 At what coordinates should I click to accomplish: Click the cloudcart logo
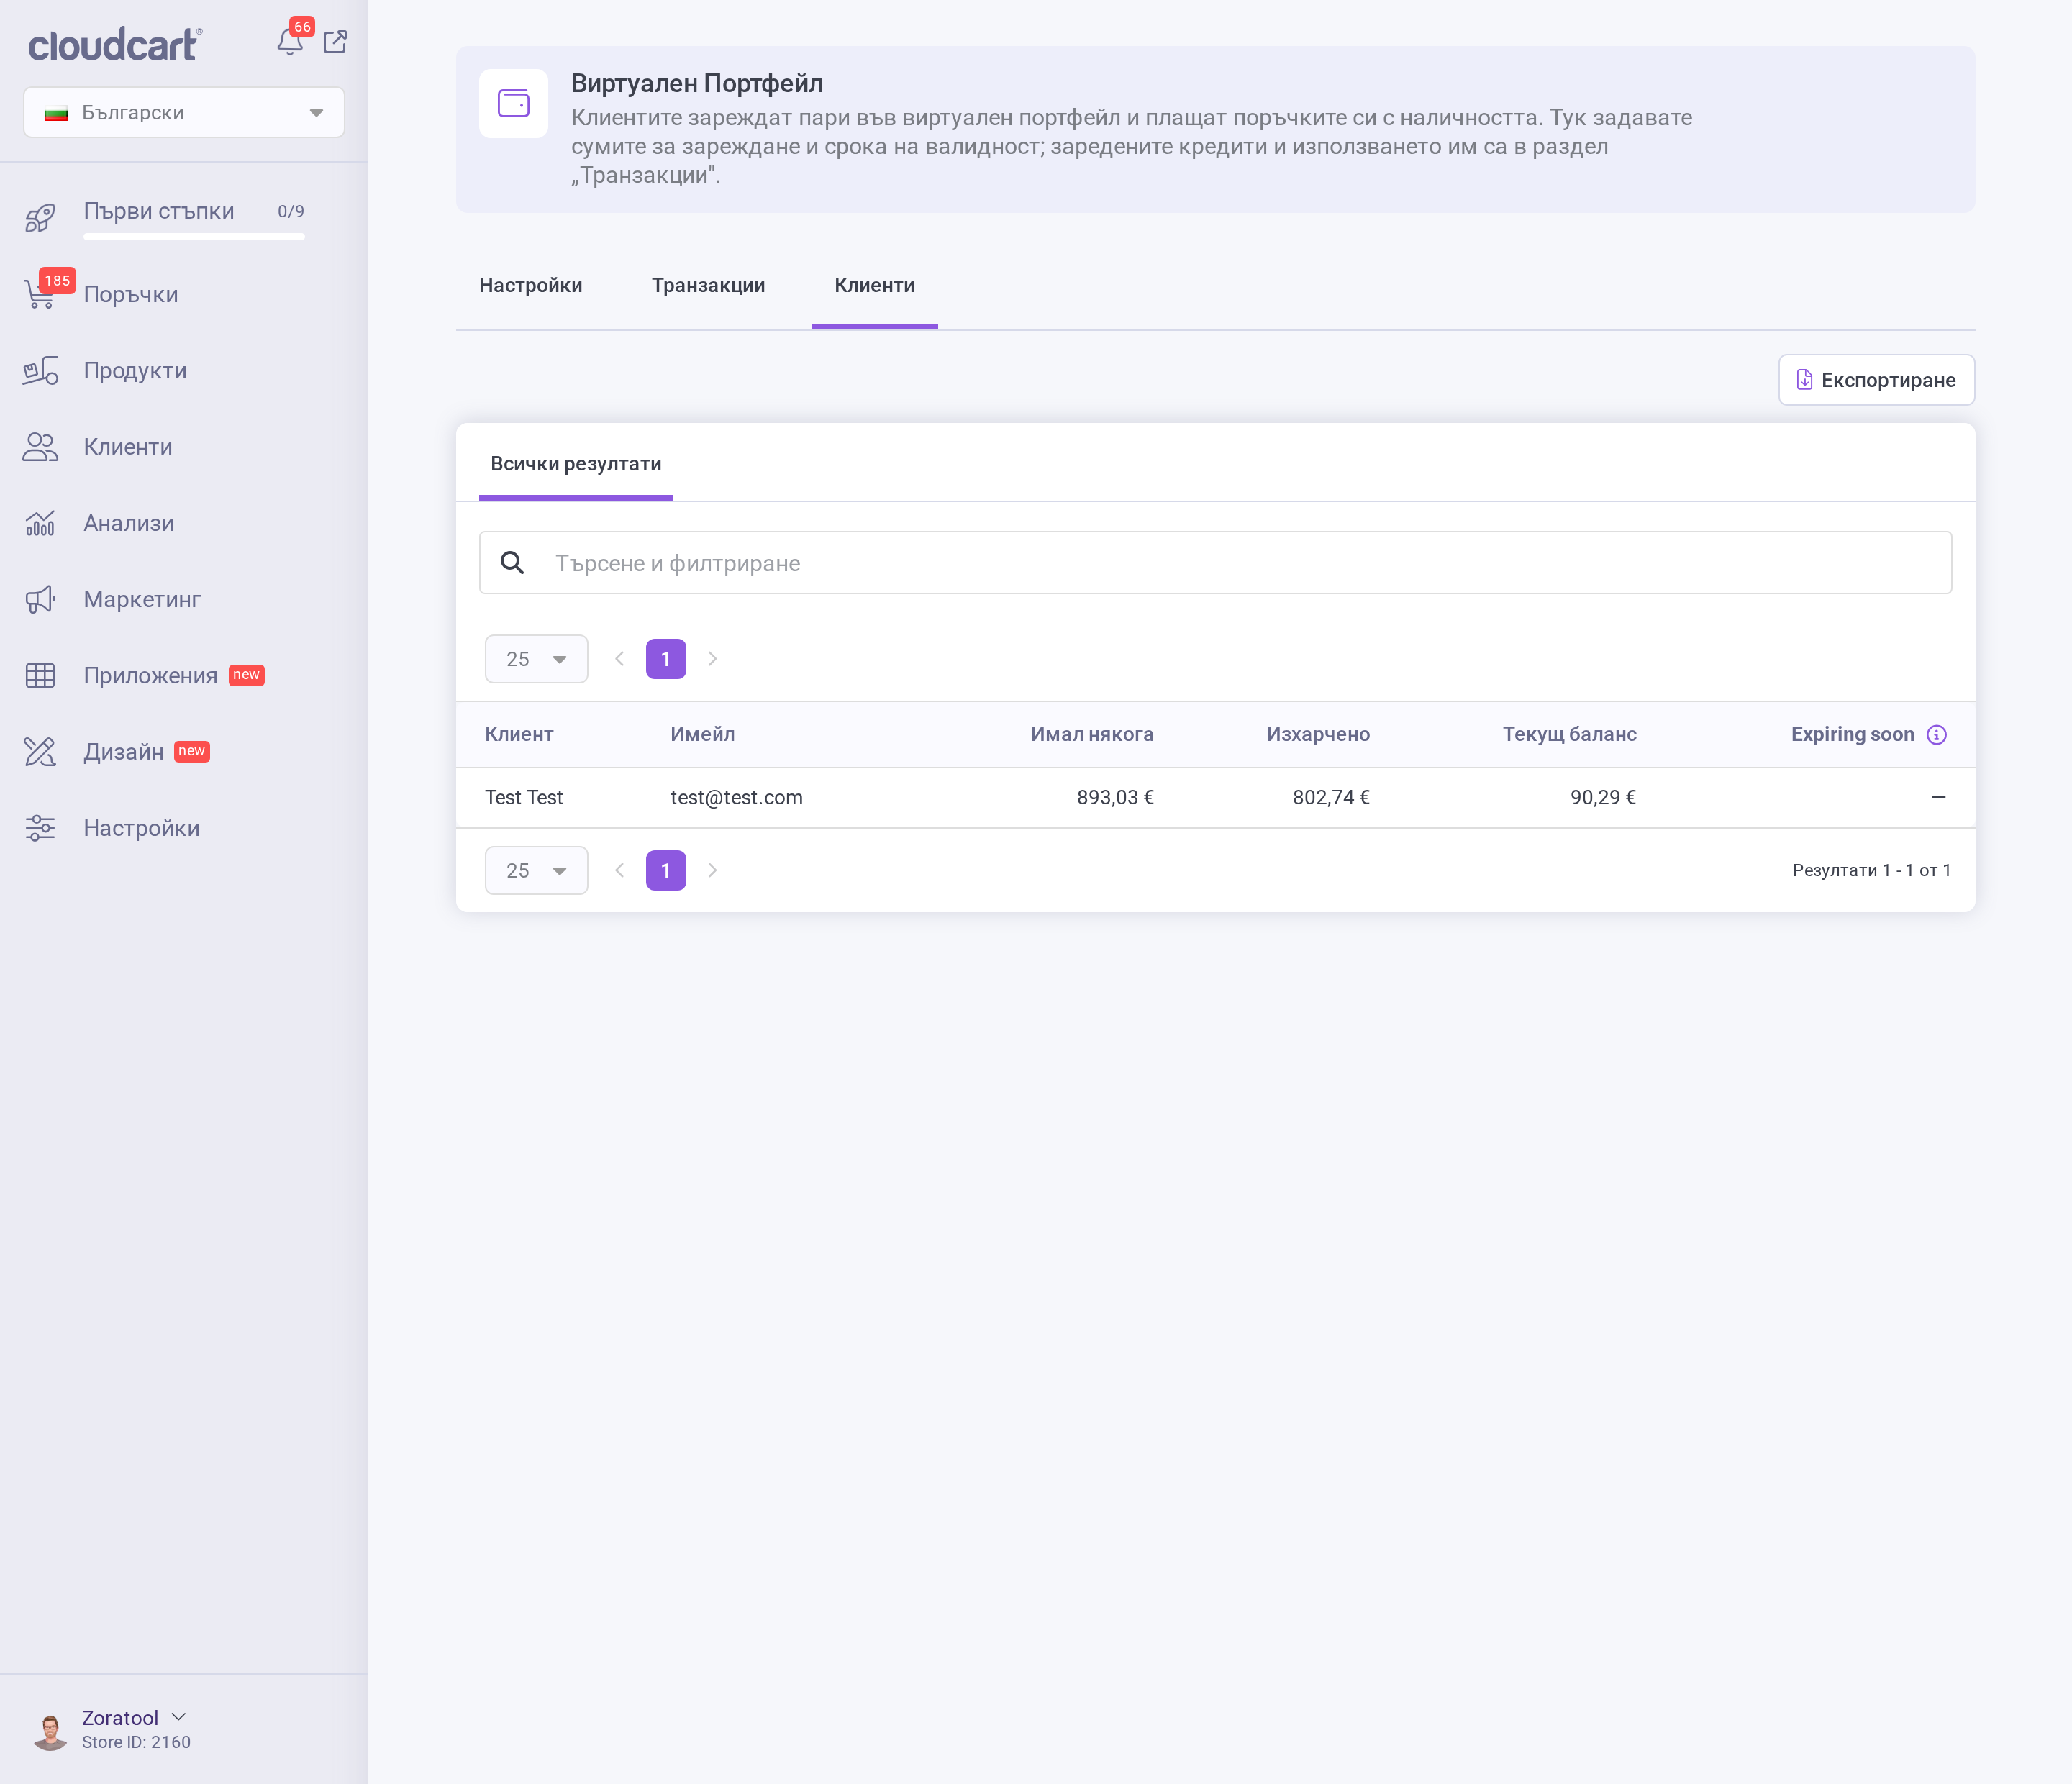point(114,44)
